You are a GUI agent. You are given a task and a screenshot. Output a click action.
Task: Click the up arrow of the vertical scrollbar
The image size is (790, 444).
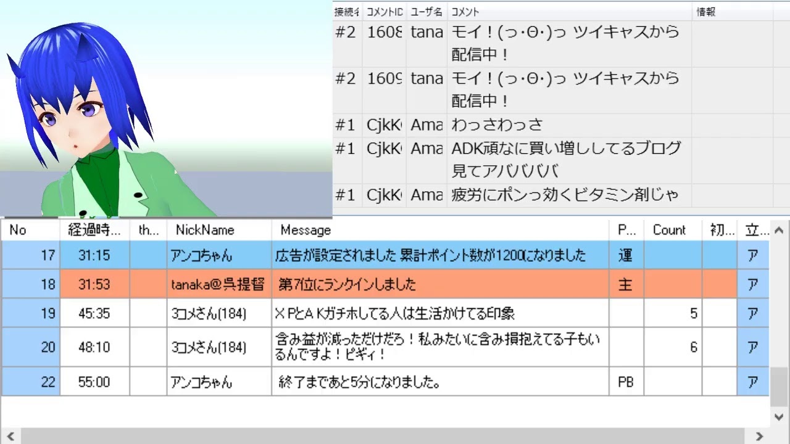780,231
